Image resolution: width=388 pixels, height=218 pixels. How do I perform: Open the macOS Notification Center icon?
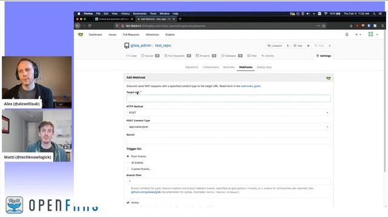(x=380, y=13)
